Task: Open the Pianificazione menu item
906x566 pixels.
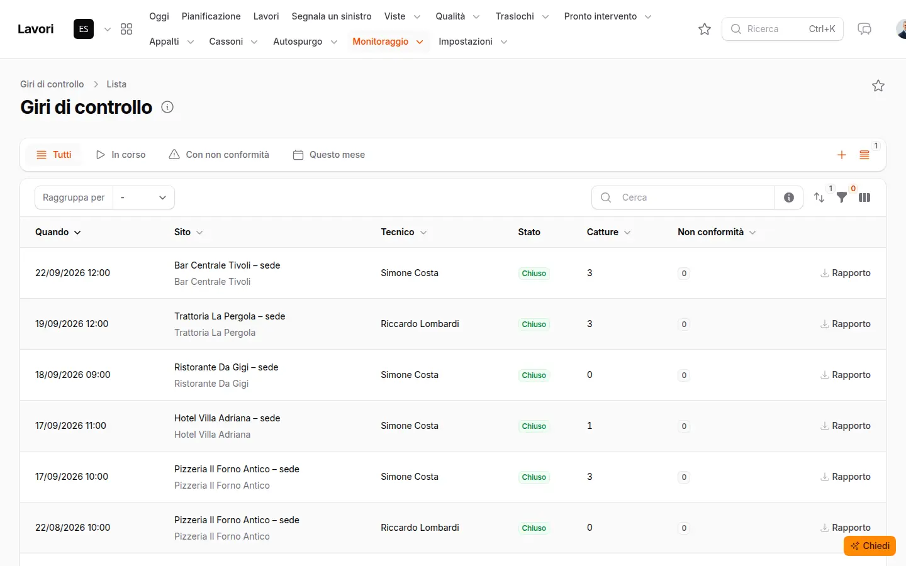Action: [x=211, y=16]
